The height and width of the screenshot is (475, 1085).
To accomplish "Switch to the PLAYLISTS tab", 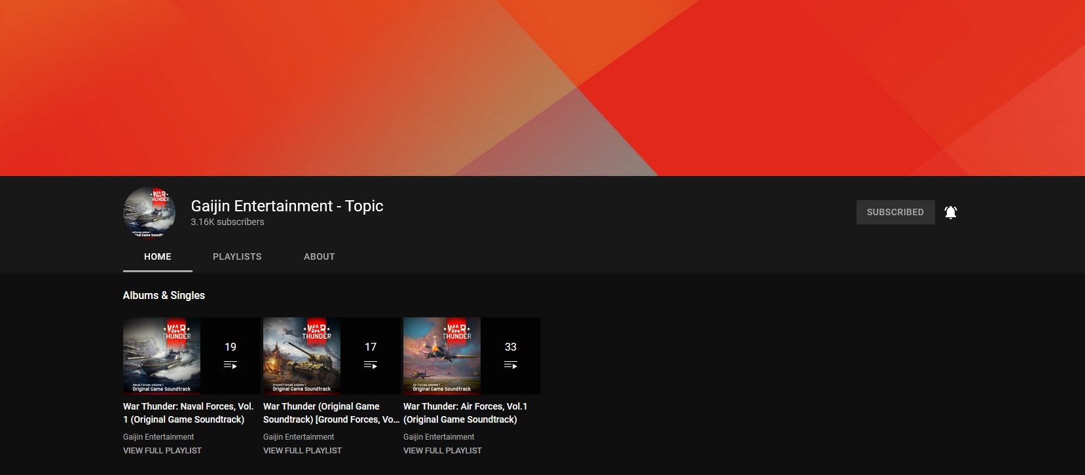I will point(237,256).
